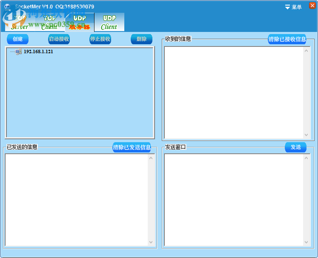Focus the 发送窗口 text input area

pyautogui.click(x=234, y=200)
